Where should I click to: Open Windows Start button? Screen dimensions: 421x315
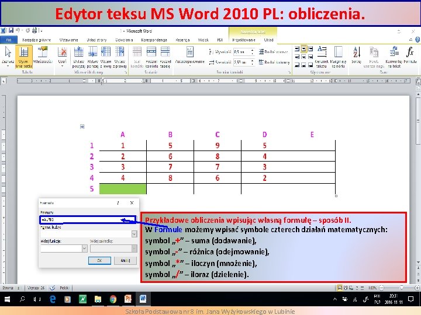pyautogui.click(x=7, y=299)
